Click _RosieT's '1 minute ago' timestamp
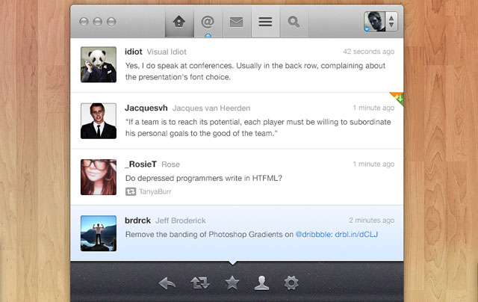478x302 pixels. click(373, 164)
